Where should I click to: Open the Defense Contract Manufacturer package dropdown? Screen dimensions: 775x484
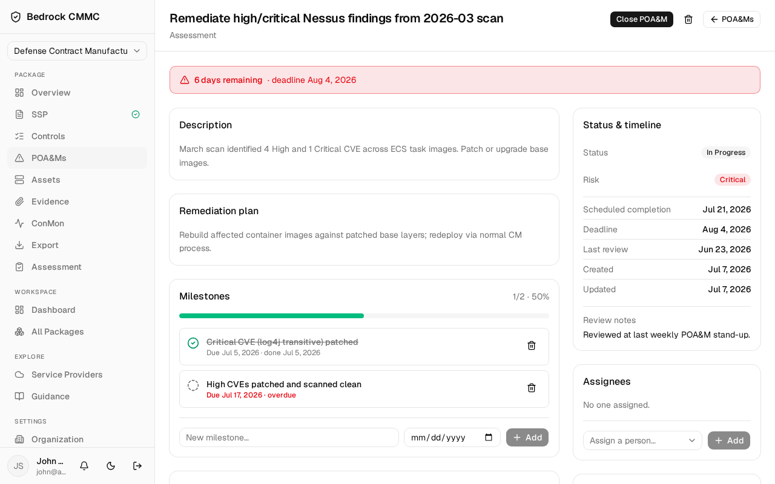click(77, 51)
